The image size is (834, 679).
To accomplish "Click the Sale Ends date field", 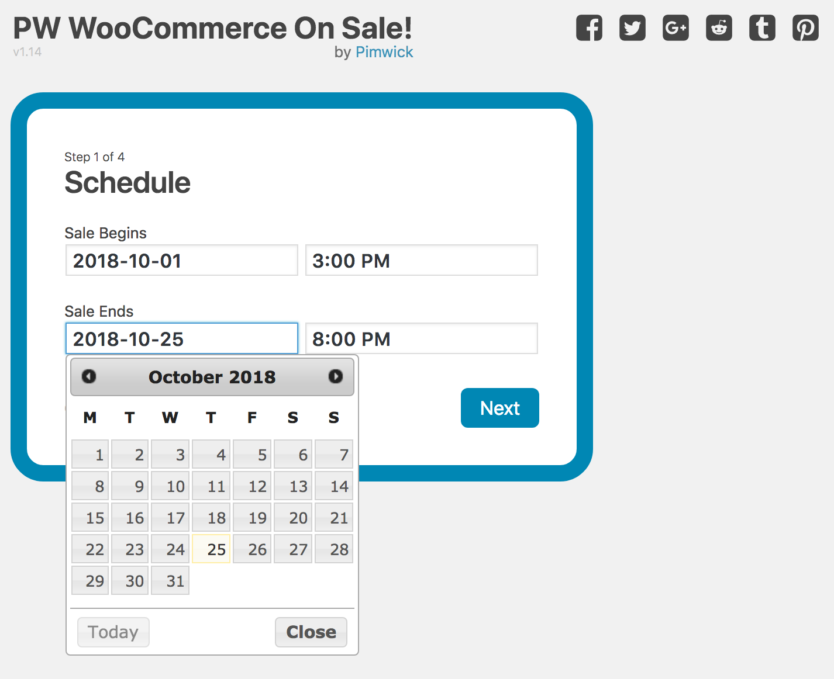I will point(181,338).
